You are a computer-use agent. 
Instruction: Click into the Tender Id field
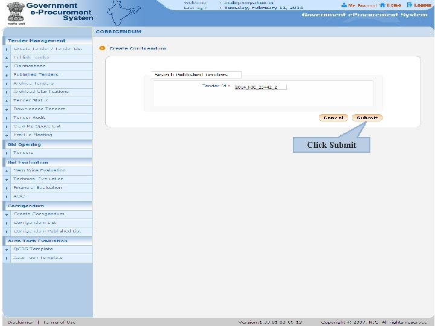pyautogui.click(x=260, y=87)
